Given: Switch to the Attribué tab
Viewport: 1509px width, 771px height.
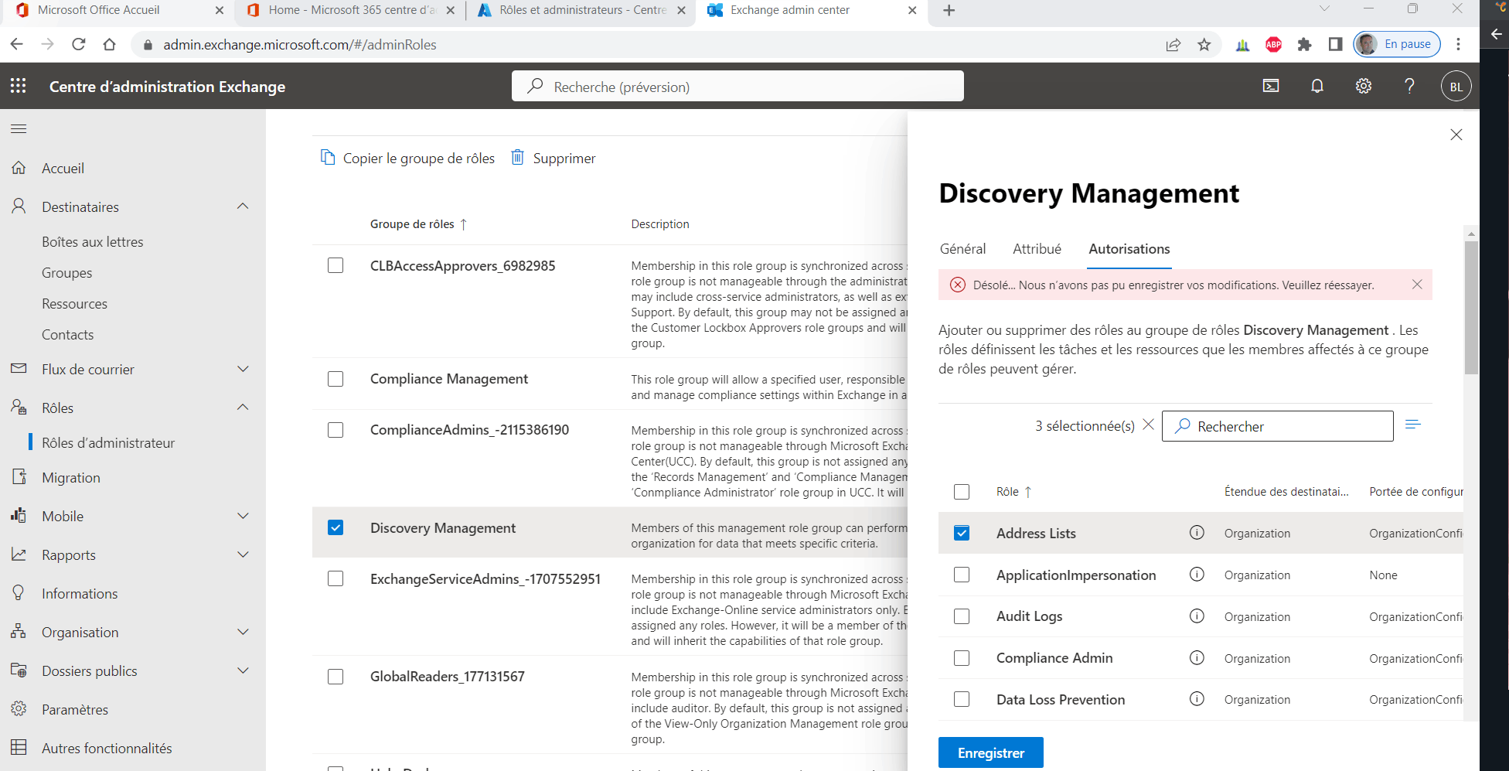Looking at the screenshot, I should click(1037, 249).
